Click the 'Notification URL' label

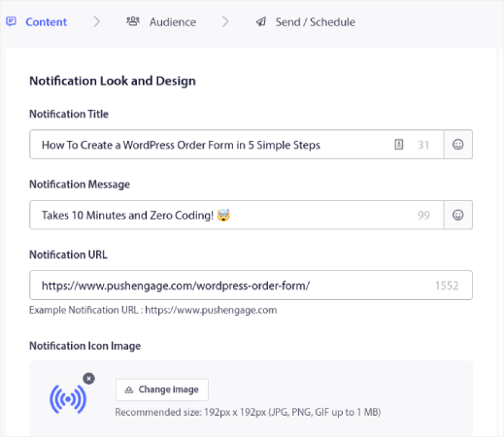(68, 254)
